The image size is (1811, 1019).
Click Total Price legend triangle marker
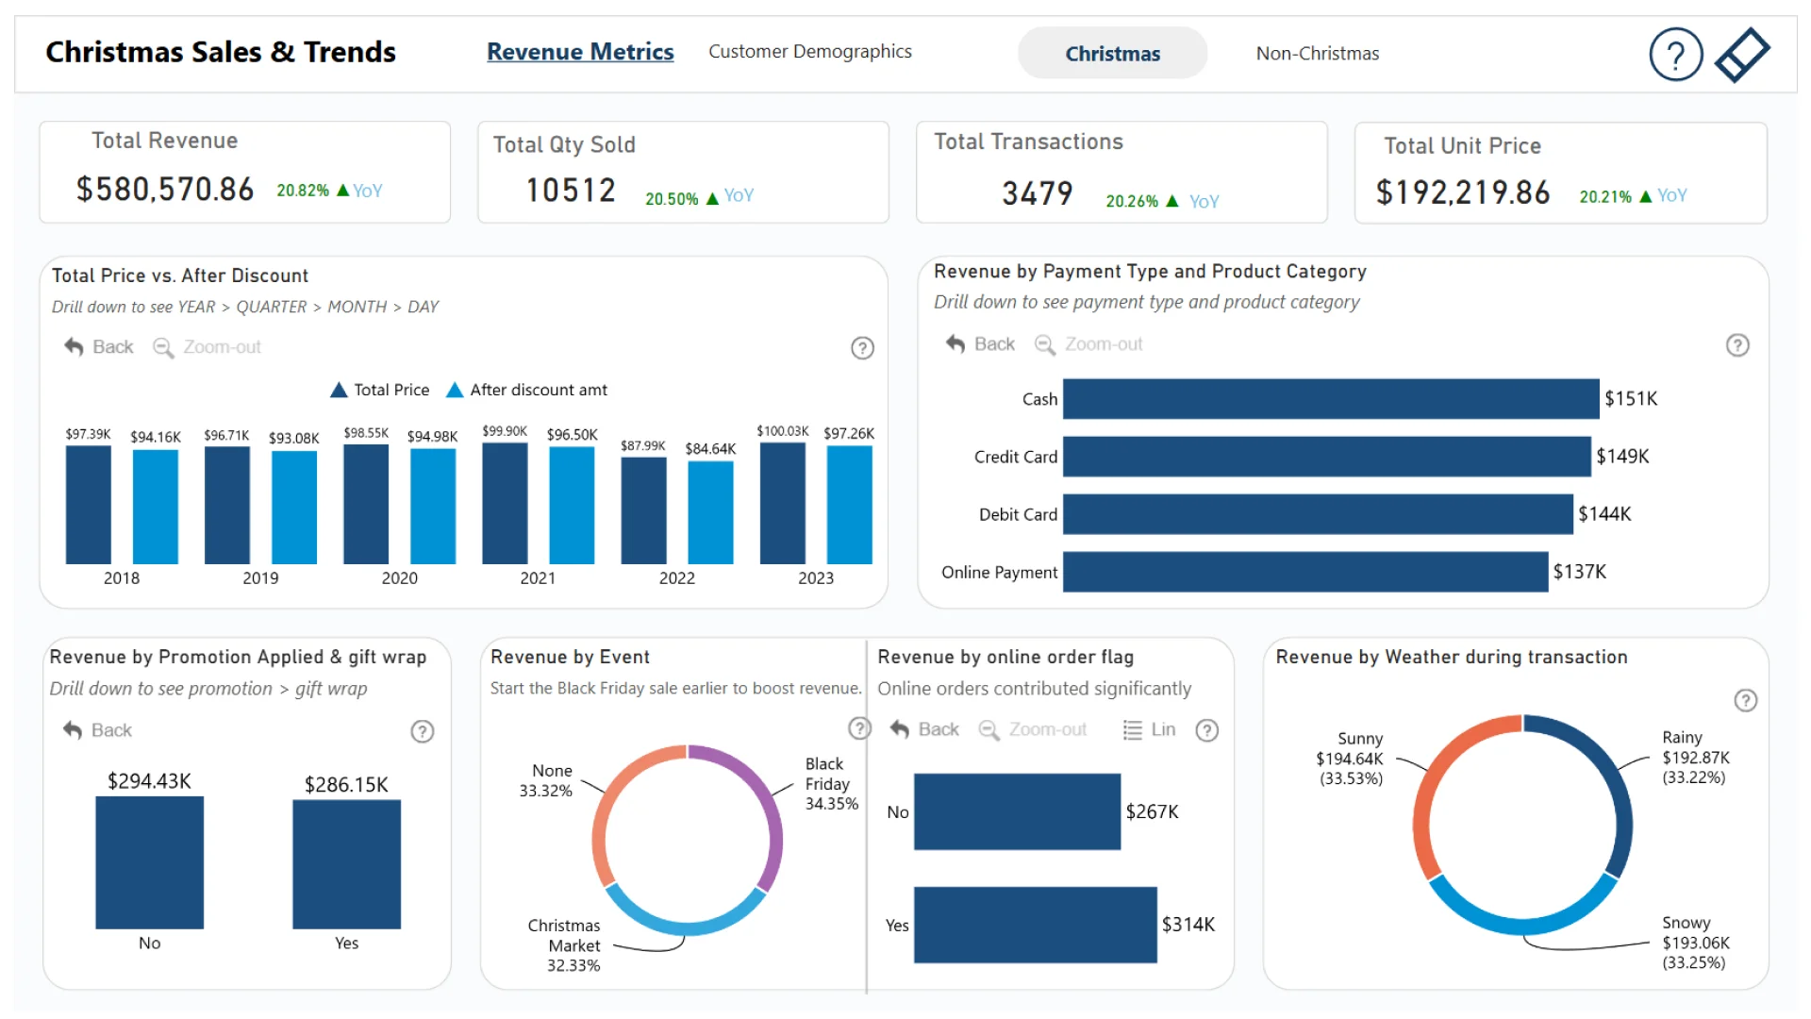(339, 390)
